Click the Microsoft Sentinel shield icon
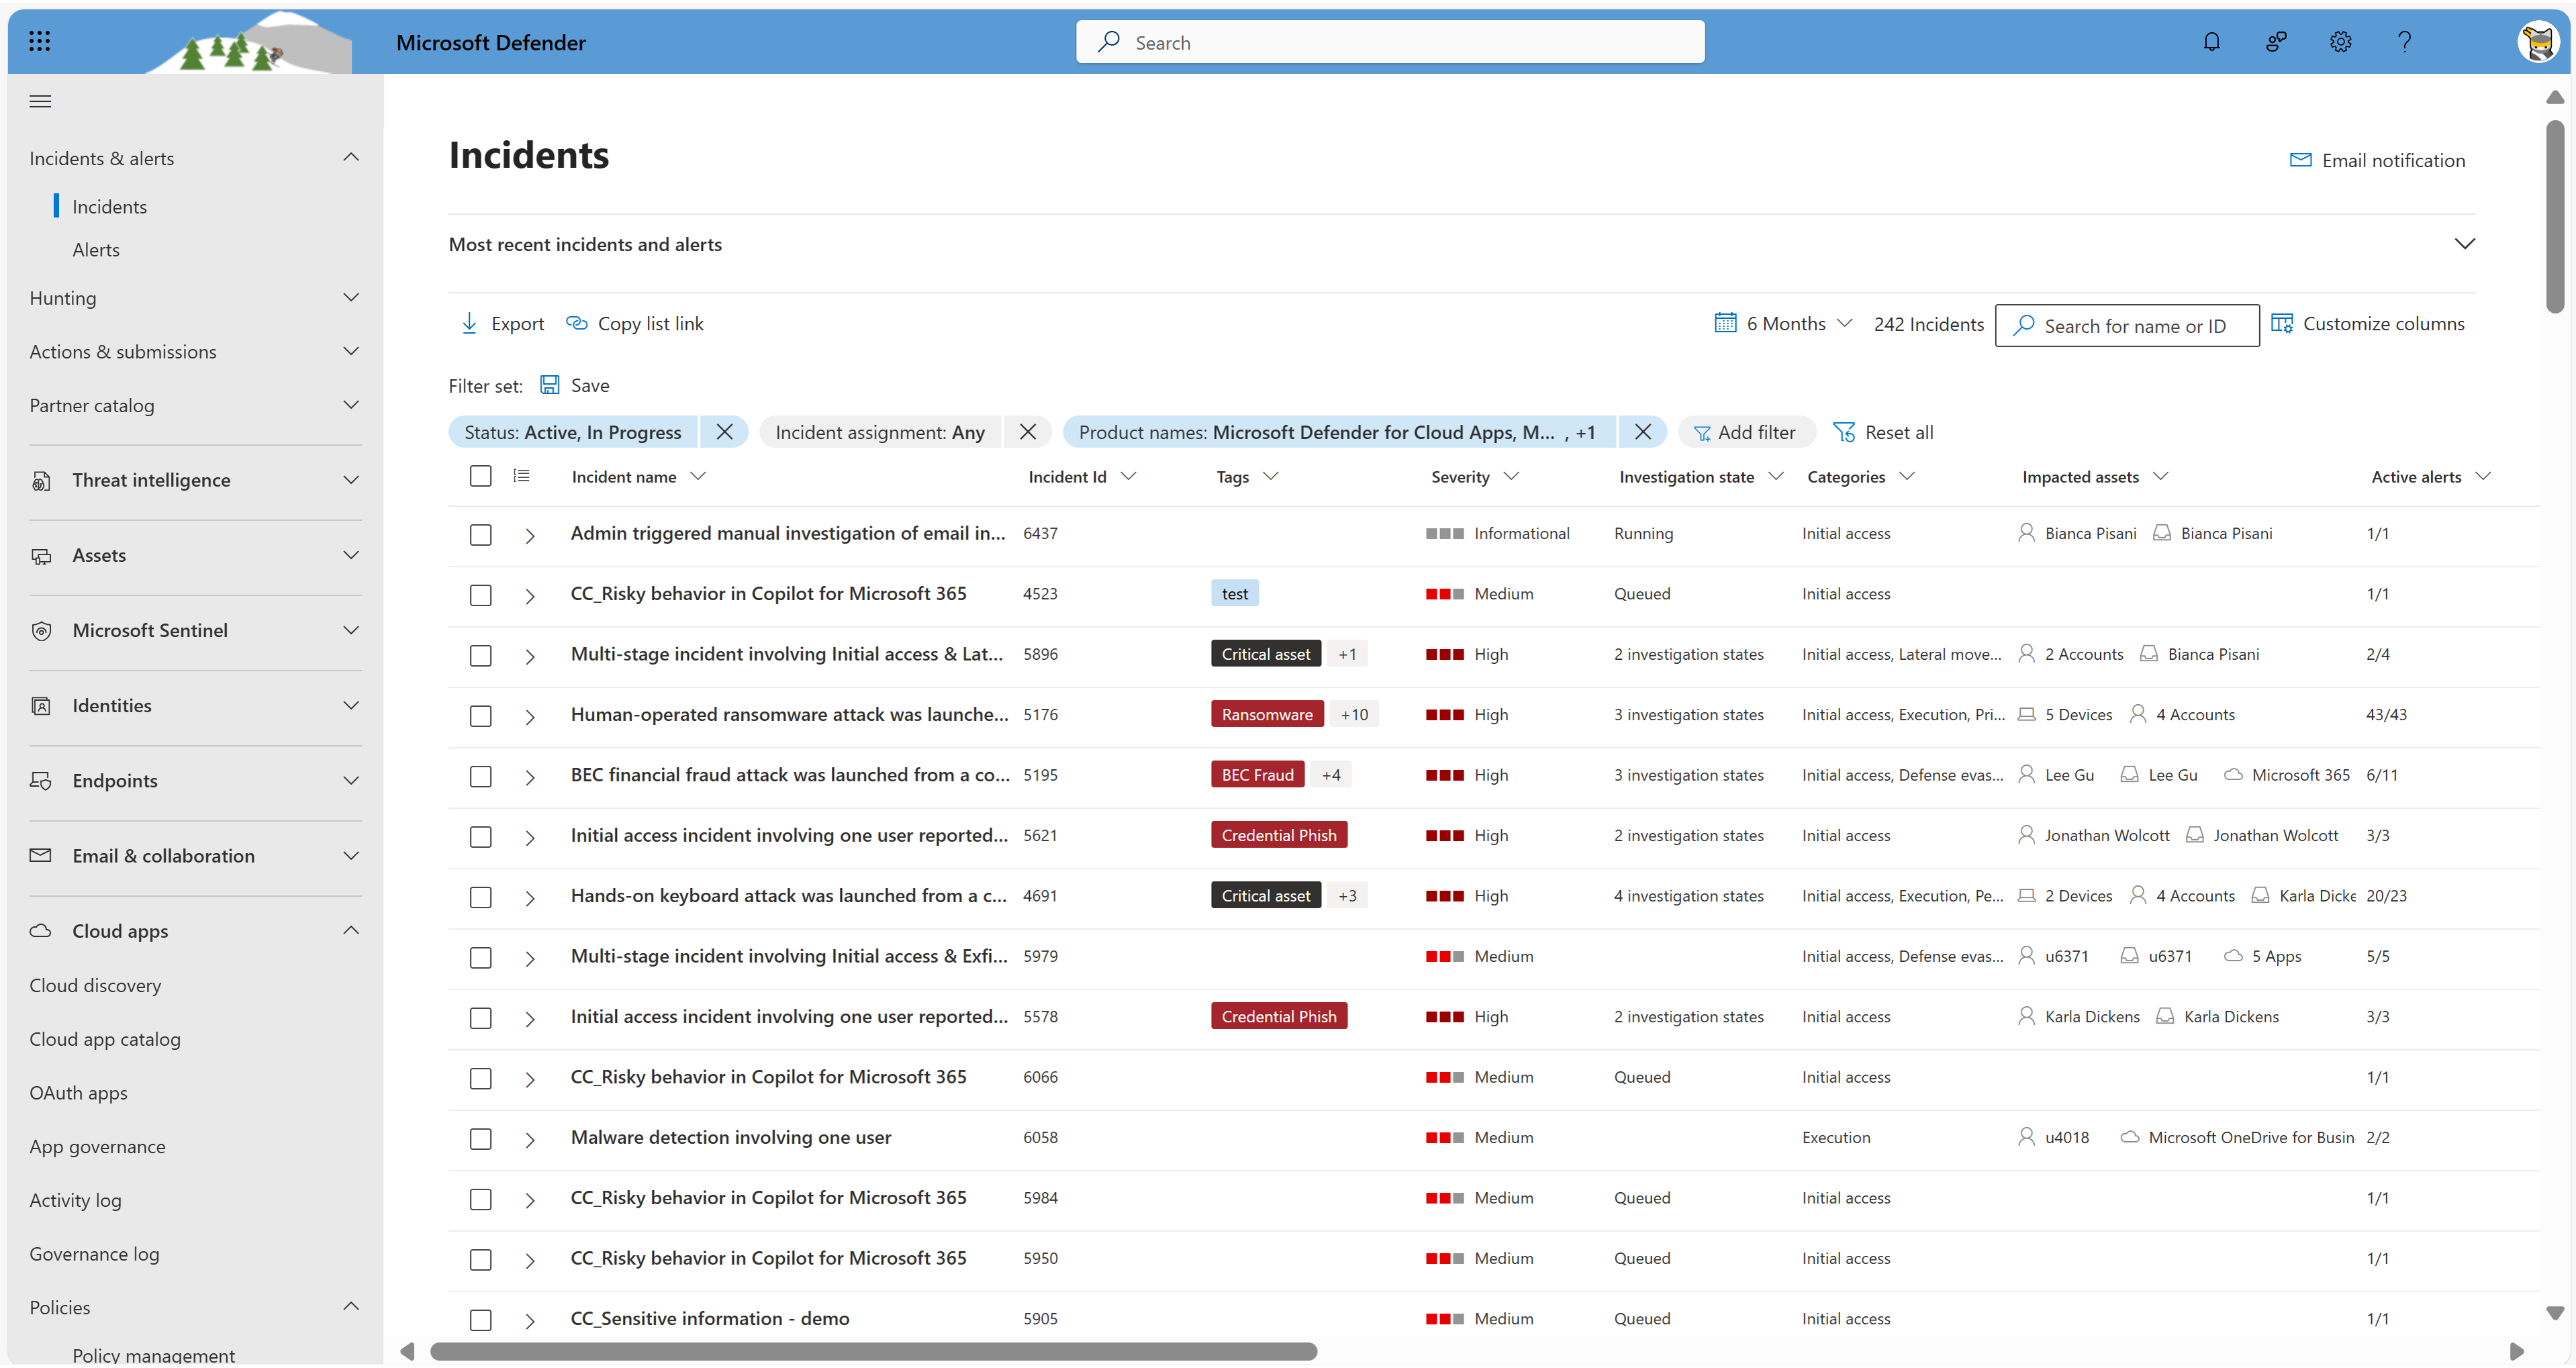Image resolution: width=2576 pixels, height=1368 pixels. (41, 631)
